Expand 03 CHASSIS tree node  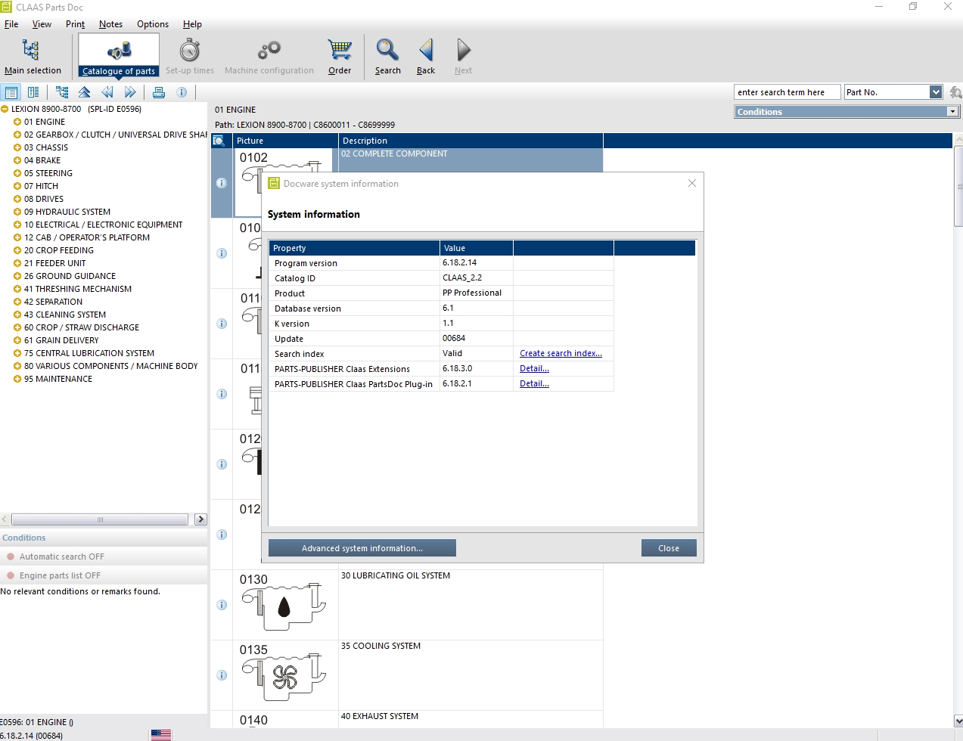click(x=17, y=147)
